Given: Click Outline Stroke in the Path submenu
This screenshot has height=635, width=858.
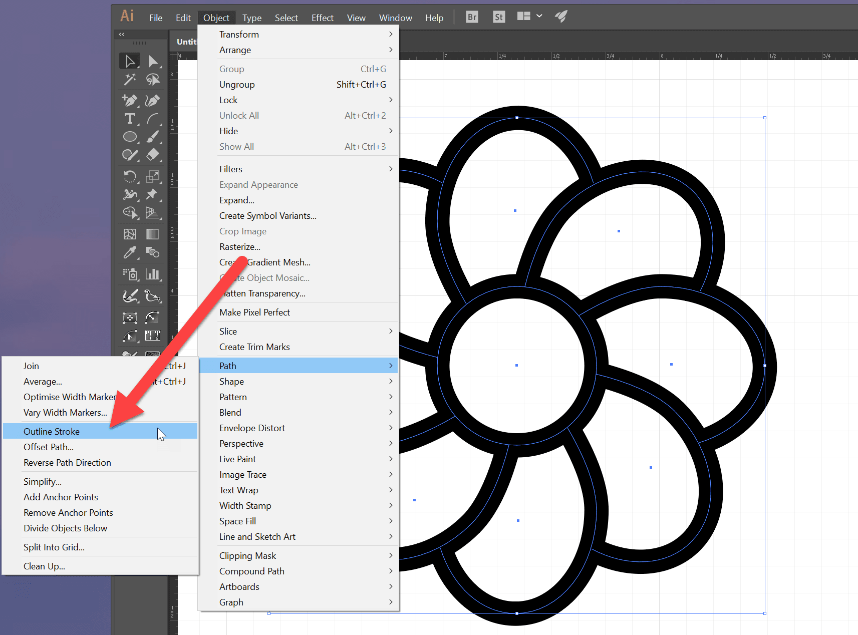Looking at the screenshot, I should pyautogui.click(x=52, y=431).
